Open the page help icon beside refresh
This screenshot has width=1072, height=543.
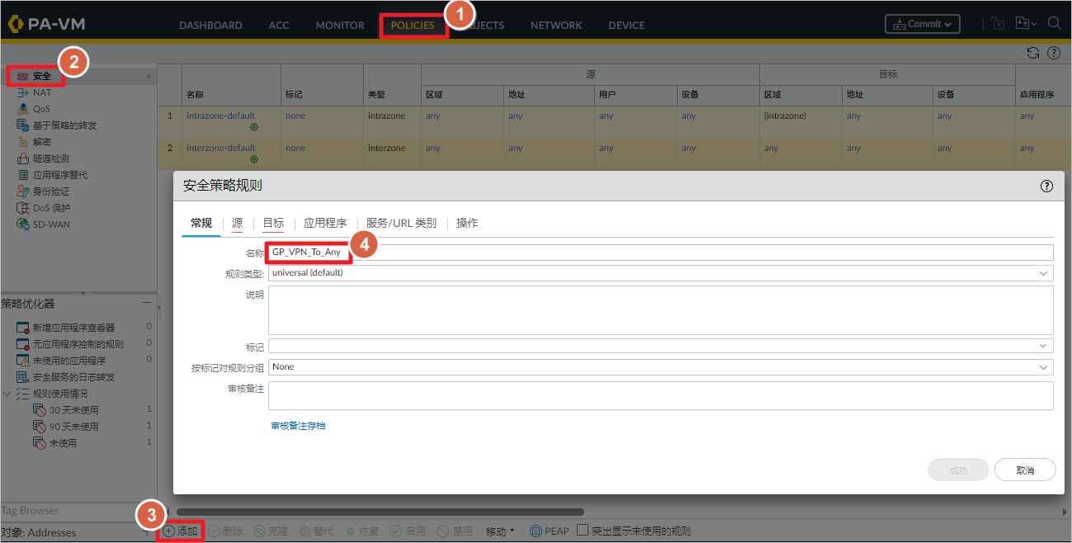point(1054,53)
